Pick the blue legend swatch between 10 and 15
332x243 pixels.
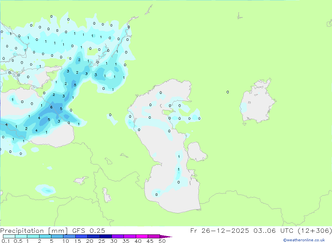point(69,236)
